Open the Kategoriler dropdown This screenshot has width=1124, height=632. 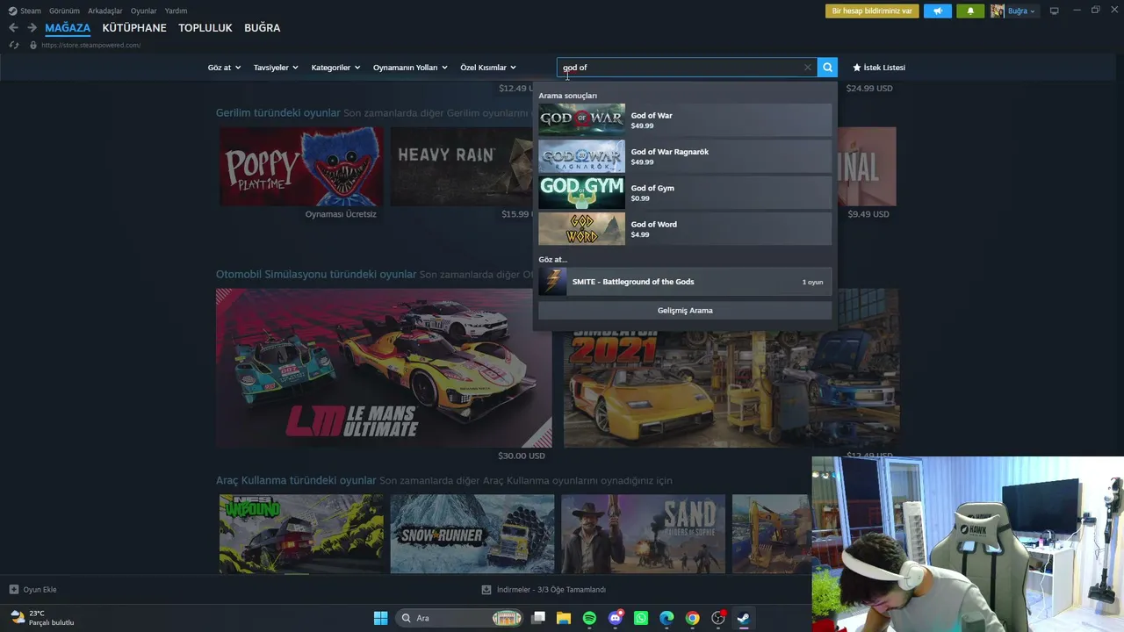pyautogui.click(x=335, y=68)
